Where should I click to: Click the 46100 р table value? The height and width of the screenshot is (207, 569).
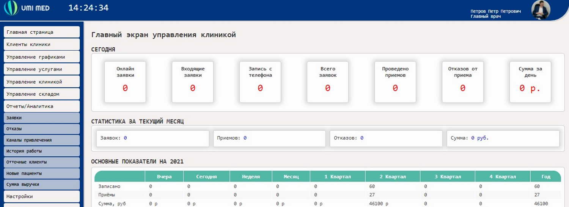click(x=379, y=204)
